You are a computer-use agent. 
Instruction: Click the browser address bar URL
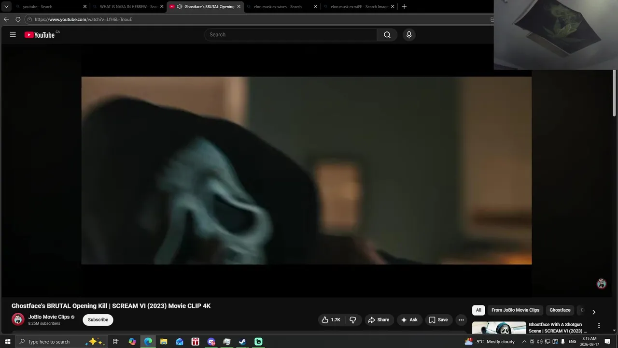[x=83, y=19]
